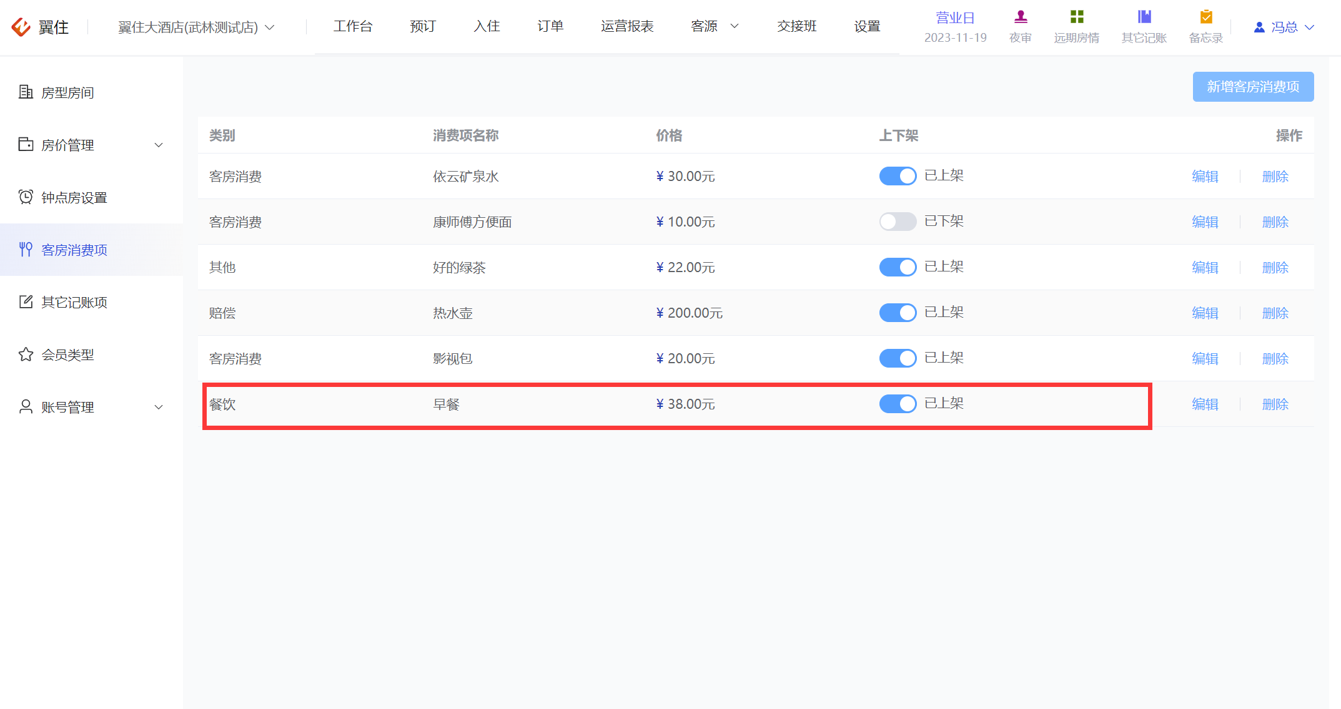
Task: Click the 钟点房设置 clock icon
Action: pos(26,197)
